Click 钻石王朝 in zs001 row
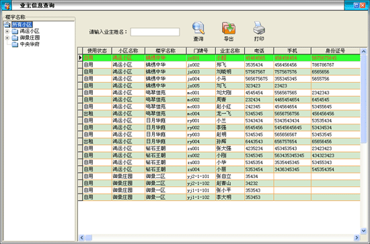This screenshot has width=370, height=244. tap(165, 149)
